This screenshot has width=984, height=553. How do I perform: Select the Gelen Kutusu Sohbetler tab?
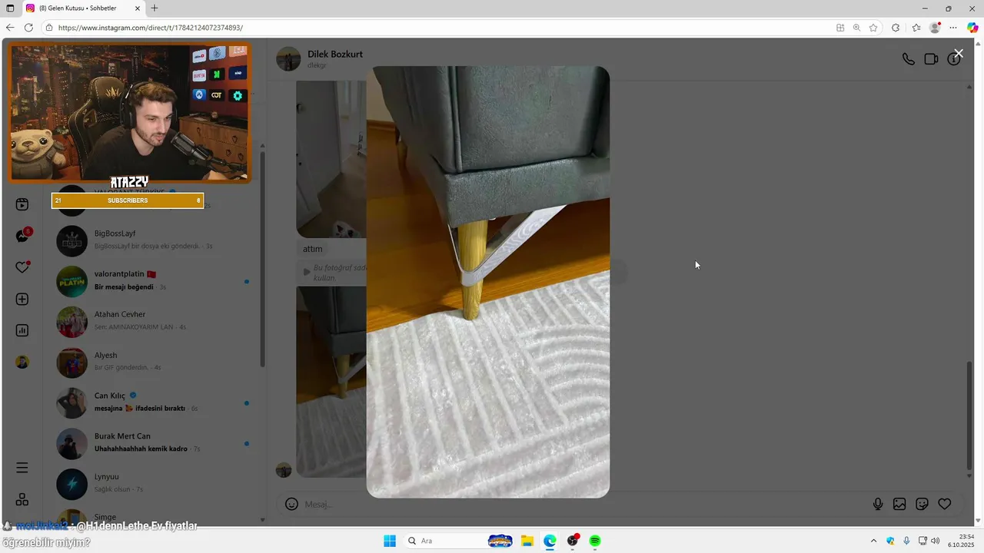(x=83, y=8)
